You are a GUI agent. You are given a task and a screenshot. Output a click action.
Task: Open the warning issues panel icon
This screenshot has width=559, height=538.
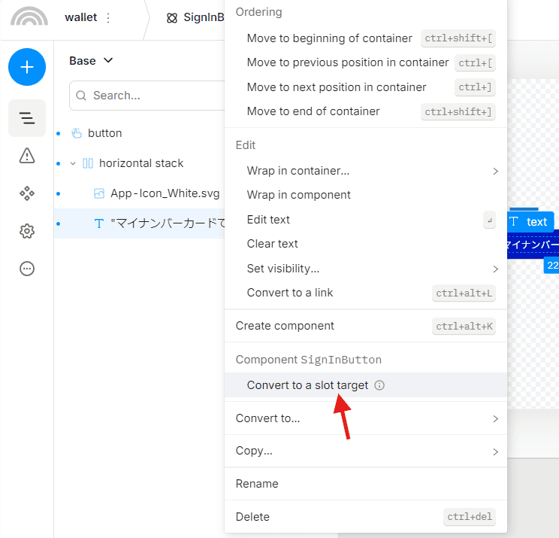pos(27,156)
